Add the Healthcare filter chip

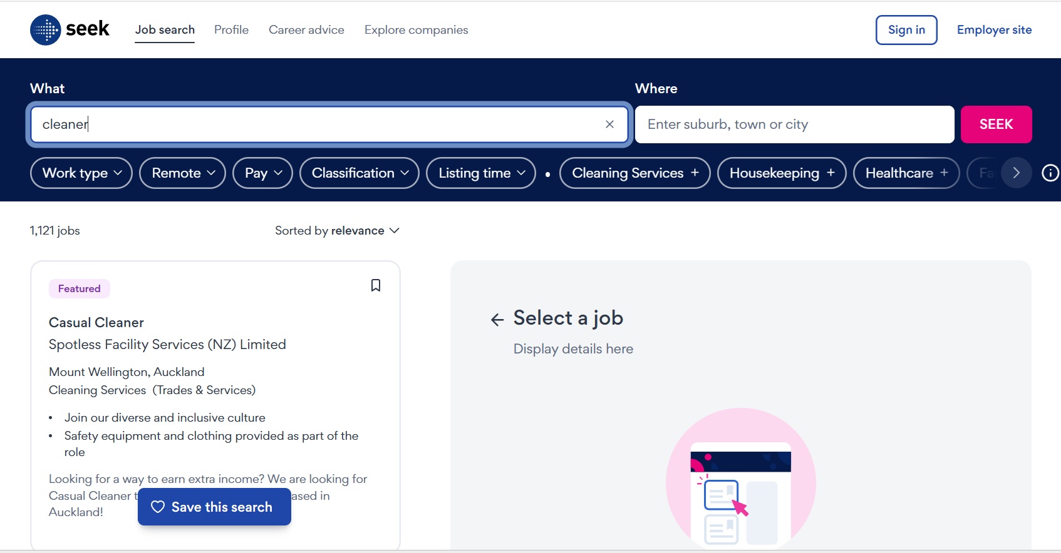906,173
